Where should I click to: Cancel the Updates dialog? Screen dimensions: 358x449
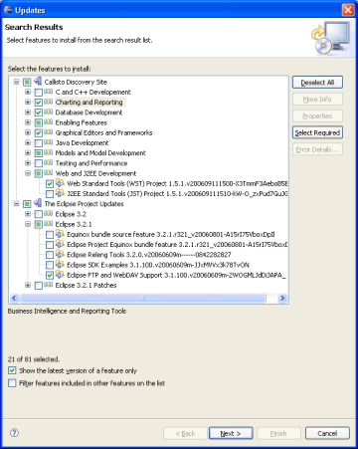click(x=327, y=433)
